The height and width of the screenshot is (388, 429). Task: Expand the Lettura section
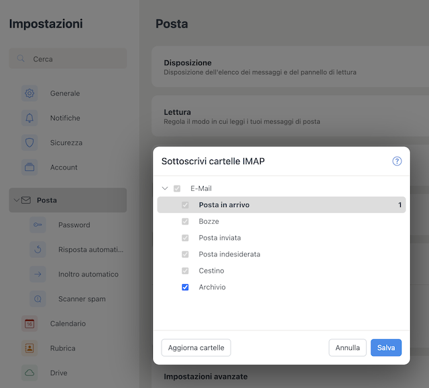[x=290, y=116]
